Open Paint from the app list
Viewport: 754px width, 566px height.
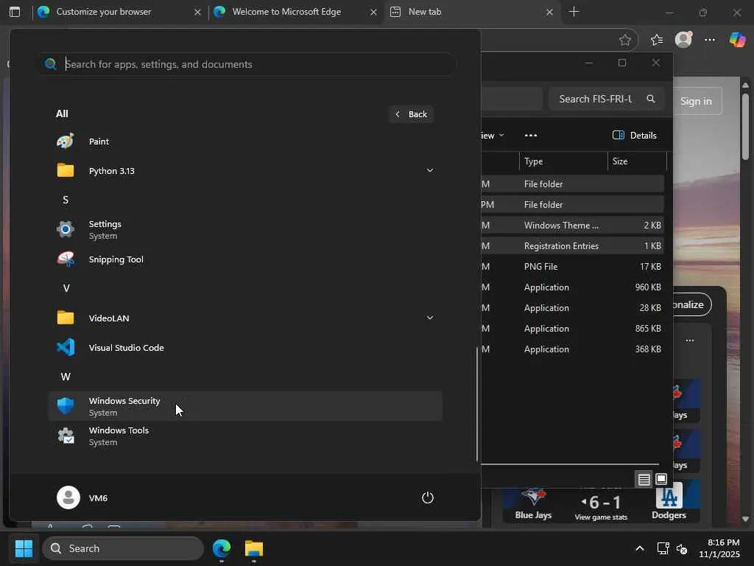tap(245, 141)
